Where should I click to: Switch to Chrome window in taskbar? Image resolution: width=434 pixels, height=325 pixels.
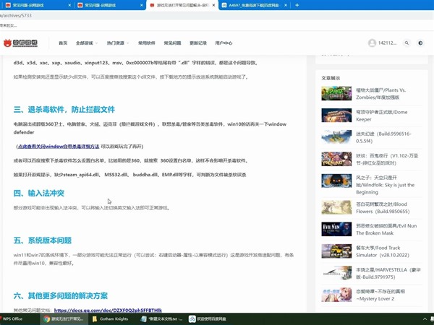pyautogui.click(x=64, y=319)
